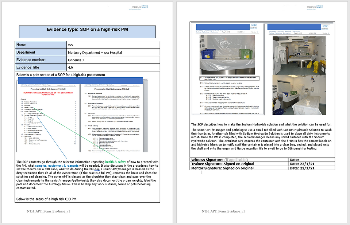Click the NHS logo on the left page
This screenshot has height=225, width=350.
tap(145, 7)
